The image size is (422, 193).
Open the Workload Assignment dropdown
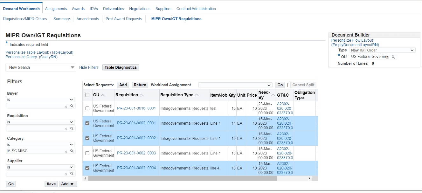236,85
